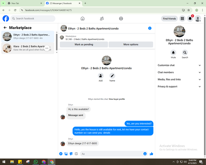Mute the conversation with bell icon
Image resolution: width=206 pixels, height=165 pixels.
pyautogui.click(x=173, y=52)
